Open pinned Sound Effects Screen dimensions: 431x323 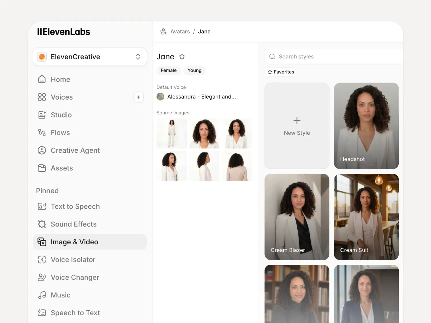90,224
